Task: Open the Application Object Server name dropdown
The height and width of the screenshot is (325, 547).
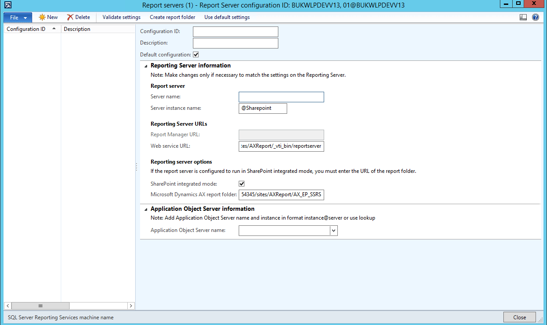Action: 334,230
